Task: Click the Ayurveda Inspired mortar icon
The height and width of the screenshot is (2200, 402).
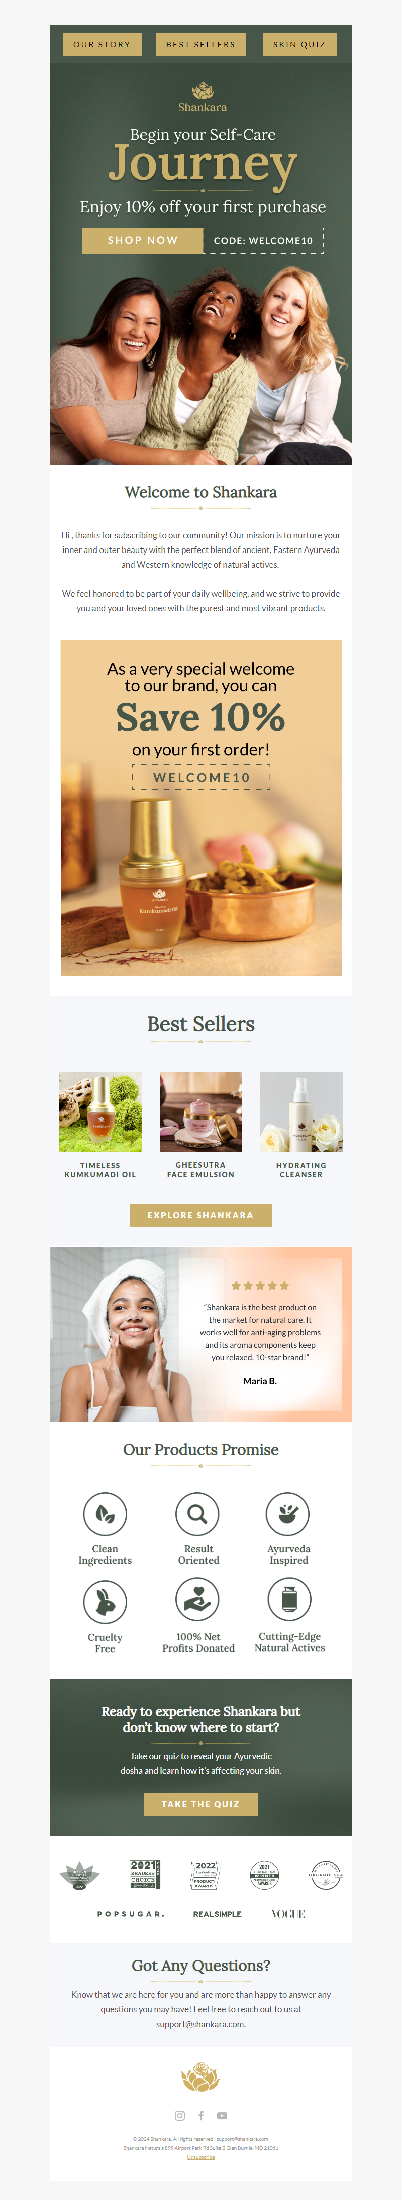Action: tap(287, 1514)
